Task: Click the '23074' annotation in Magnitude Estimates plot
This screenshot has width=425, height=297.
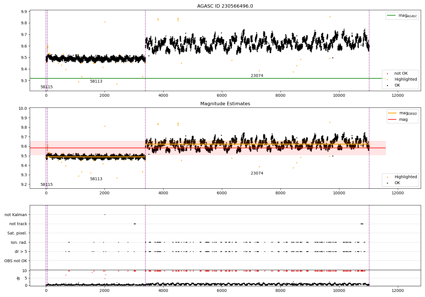Action: 257,173
